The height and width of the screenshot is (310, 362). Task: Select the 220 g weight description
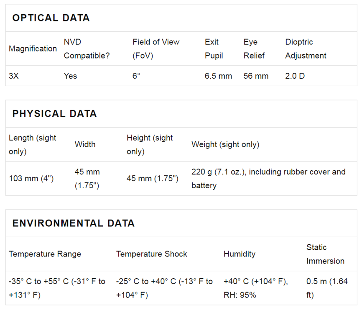pos(268,179)
